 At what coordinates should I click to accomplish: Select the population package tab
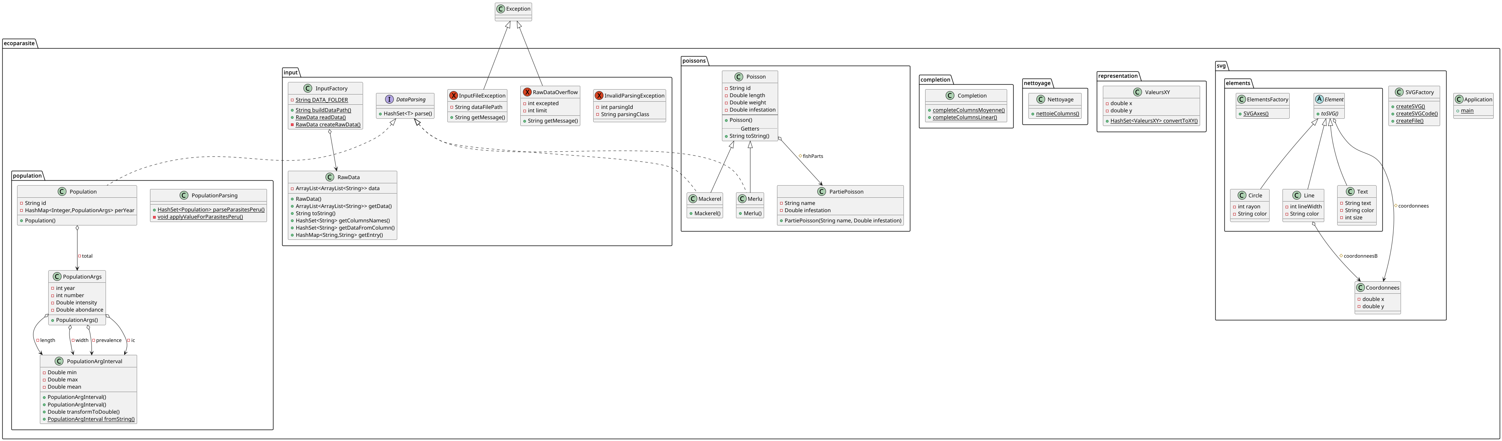tap(27, 176)
